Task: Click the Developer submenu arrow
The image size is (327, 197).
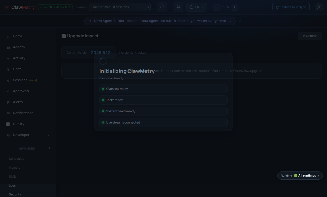Action: (49, 135)
